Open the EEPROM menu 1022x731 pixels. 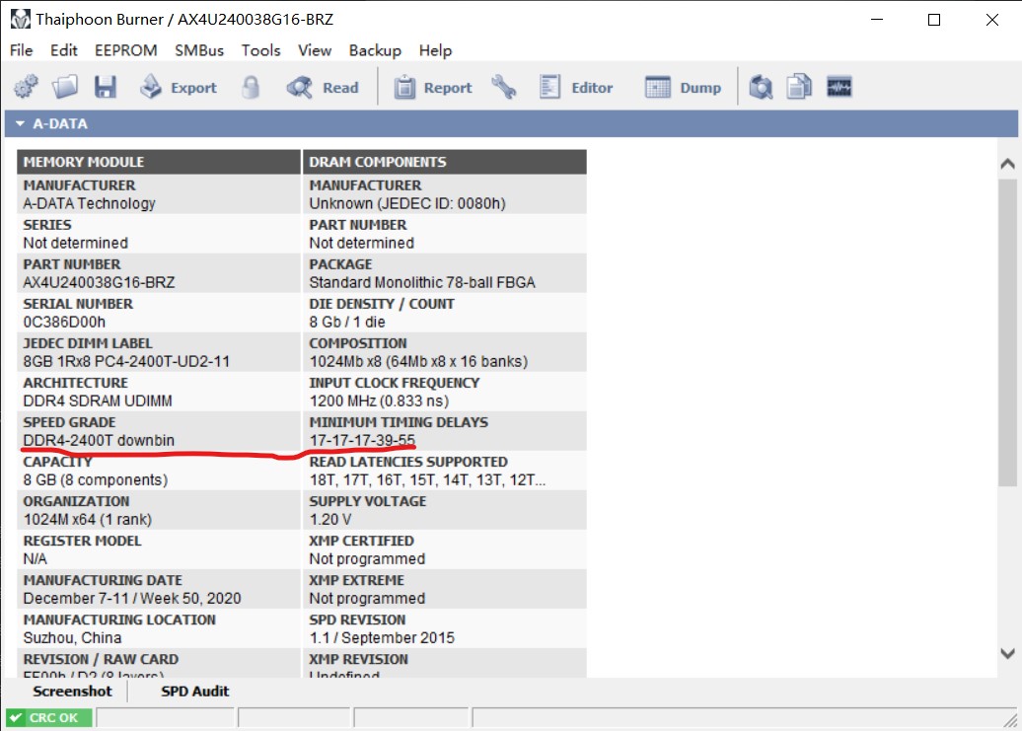pyautogui.click(x=126, y=50)
